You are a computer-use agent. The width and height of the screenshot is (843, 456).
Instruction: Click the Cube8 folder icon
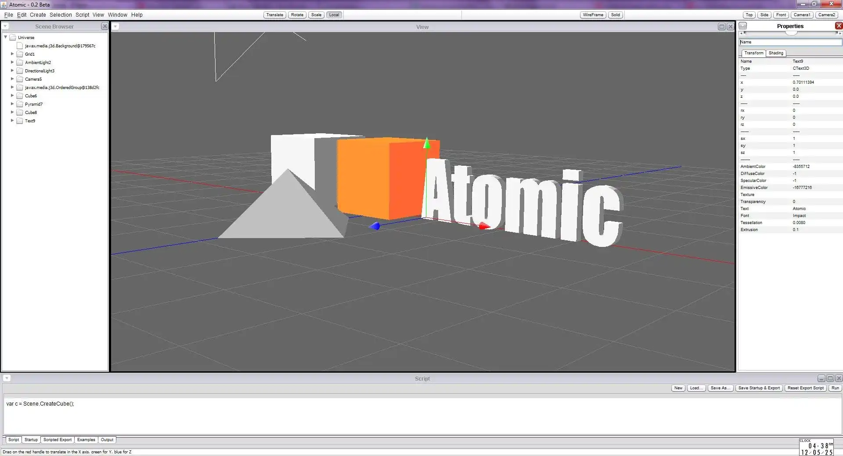click(x=20, y=112)
